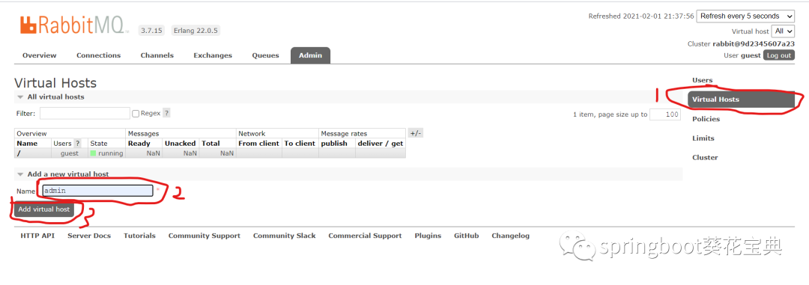Open the Plugins footer link
The height and width of the screenshot is (285, 809).
click(428, 236)
